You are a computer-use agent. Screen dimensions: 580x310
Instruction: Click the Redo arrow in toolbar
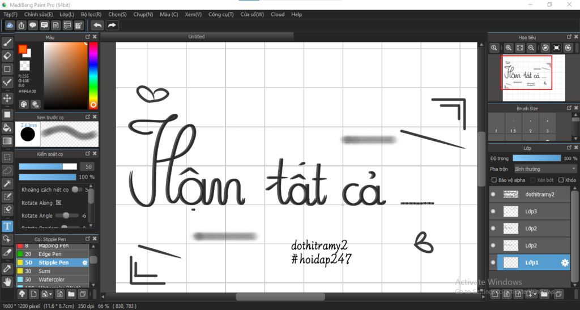[x=112, y=25]
